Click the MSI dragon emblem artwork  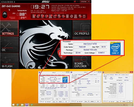(x=45, y=44)
